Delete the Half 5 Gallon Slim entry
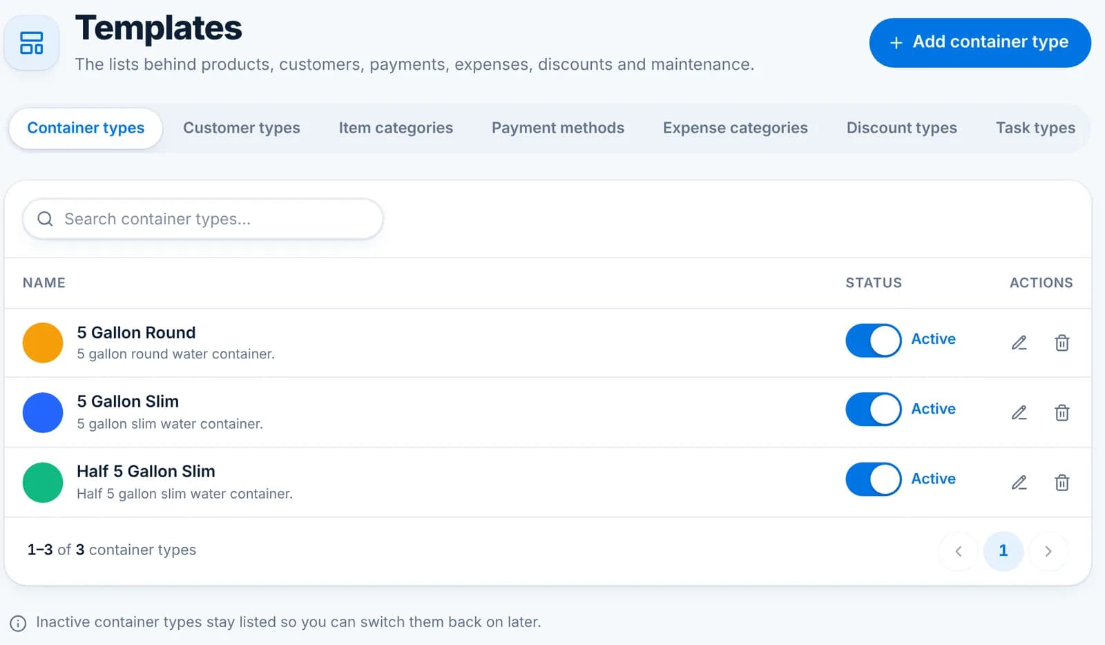1105x645 pixels. click(x=1061, y=483)
